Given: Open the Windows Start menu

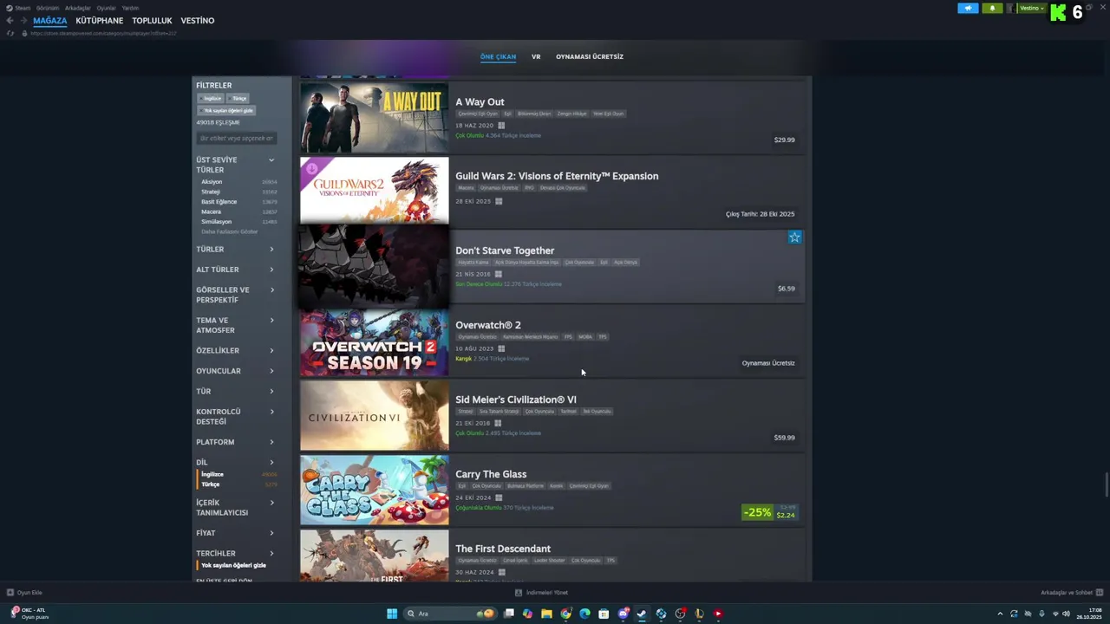Looking at the screenshot, I should [392, 614].
